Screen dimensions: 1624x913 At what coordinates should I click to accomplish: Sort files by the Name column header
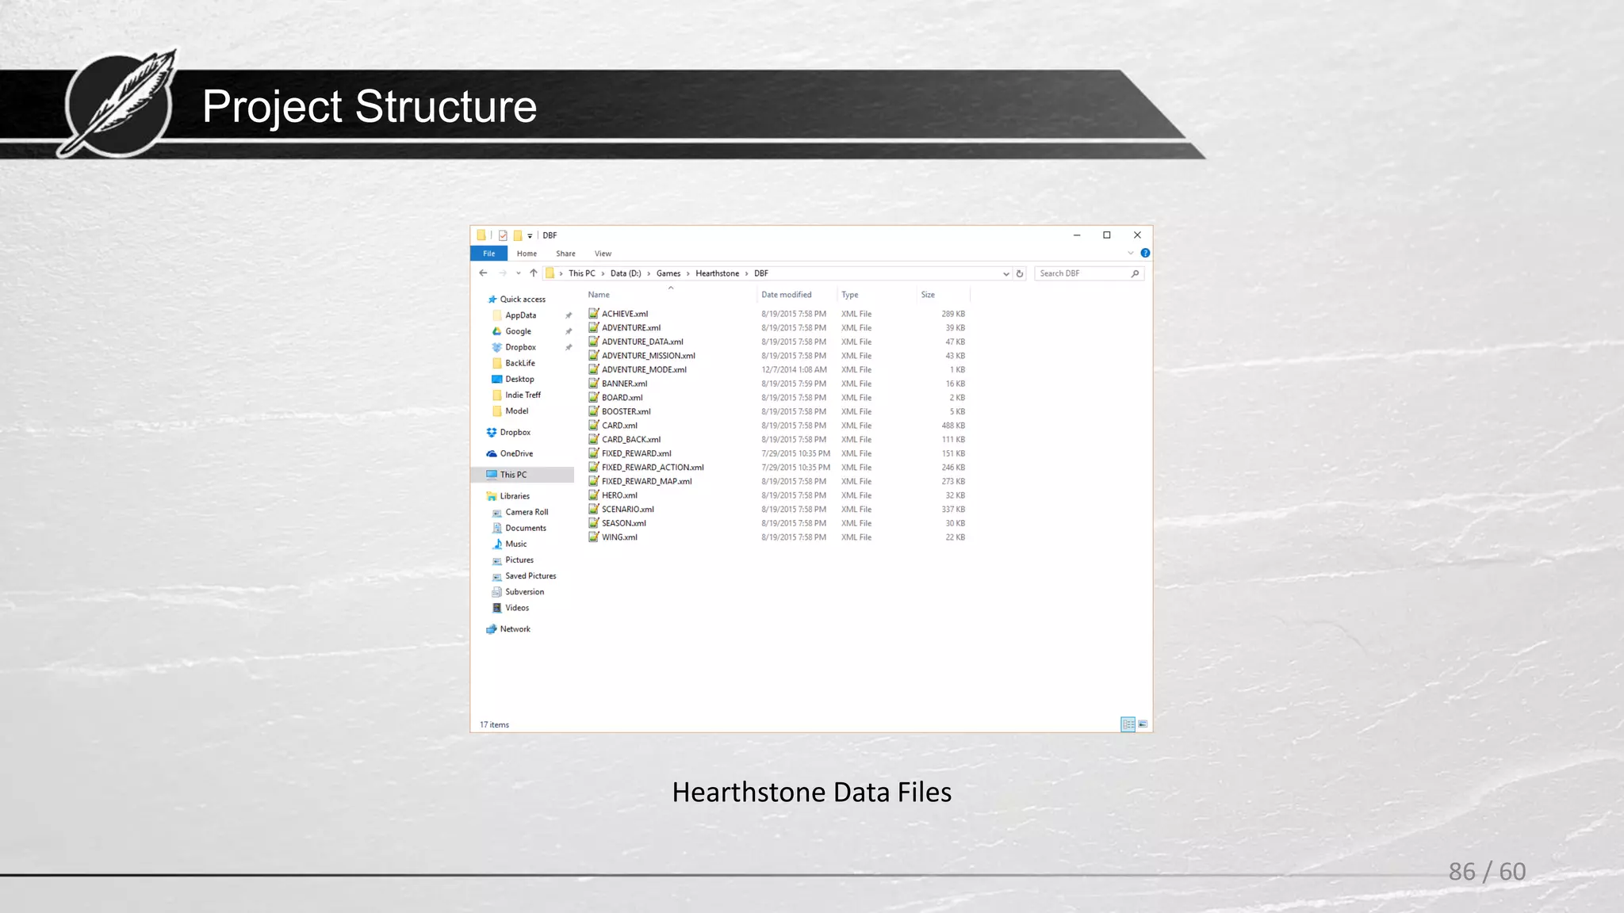(x=599, y=295)
